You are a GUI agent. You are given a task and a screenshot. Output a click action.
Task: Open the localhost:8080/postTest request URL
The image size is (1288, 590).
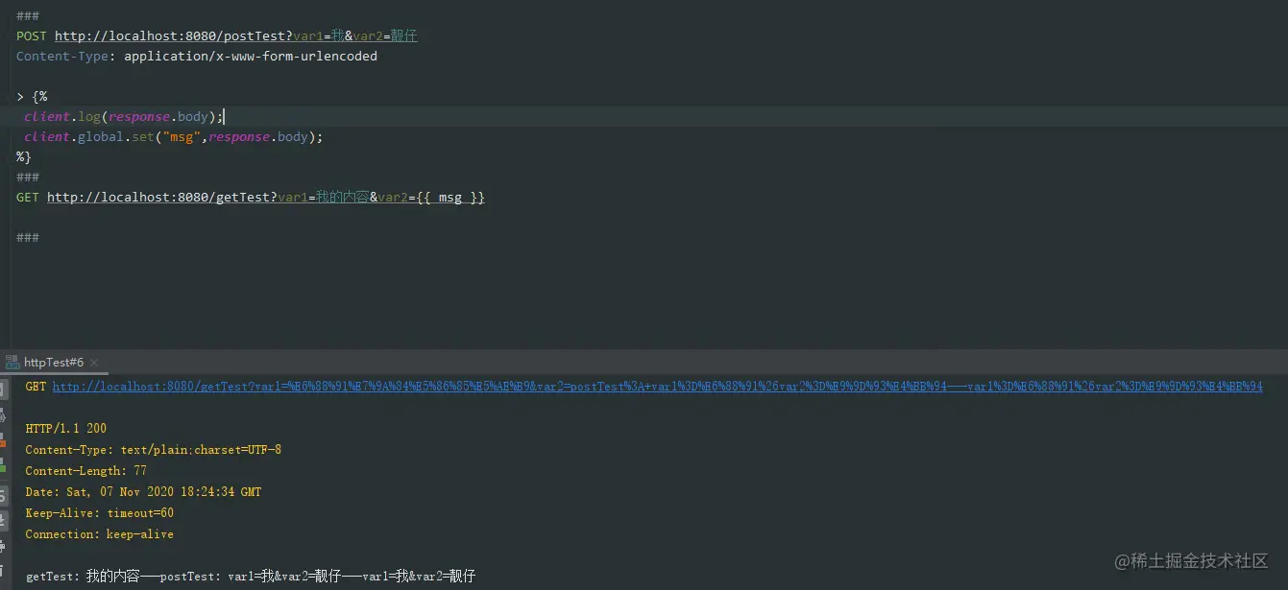point(235,35)
